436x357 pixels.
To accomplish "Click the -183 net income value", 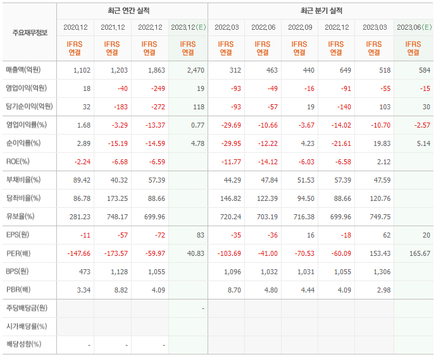I will (121, 107).
